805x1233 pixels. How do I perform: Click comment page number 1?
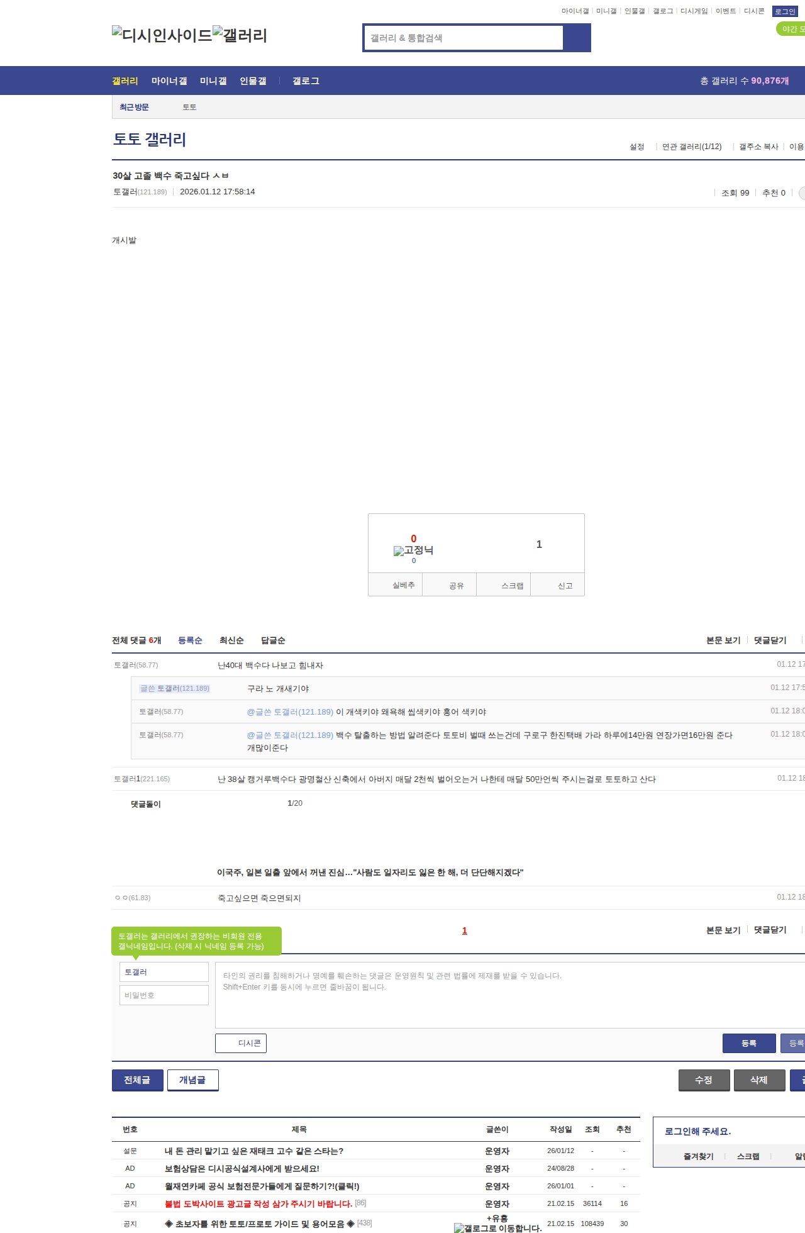coord(465,930)
